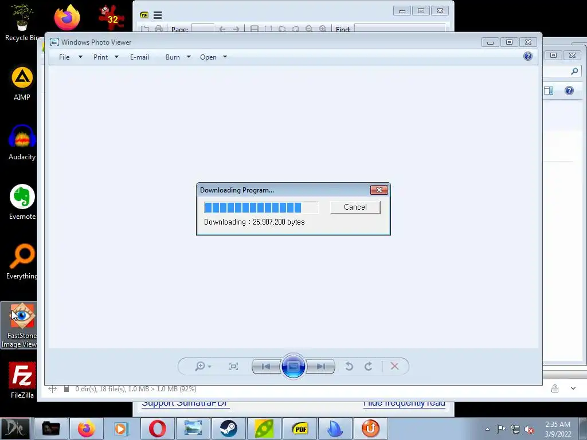The width and height of the screenshot is (587, 440).
Task: Open Steam from the taskbar
Action: point(228,429)
